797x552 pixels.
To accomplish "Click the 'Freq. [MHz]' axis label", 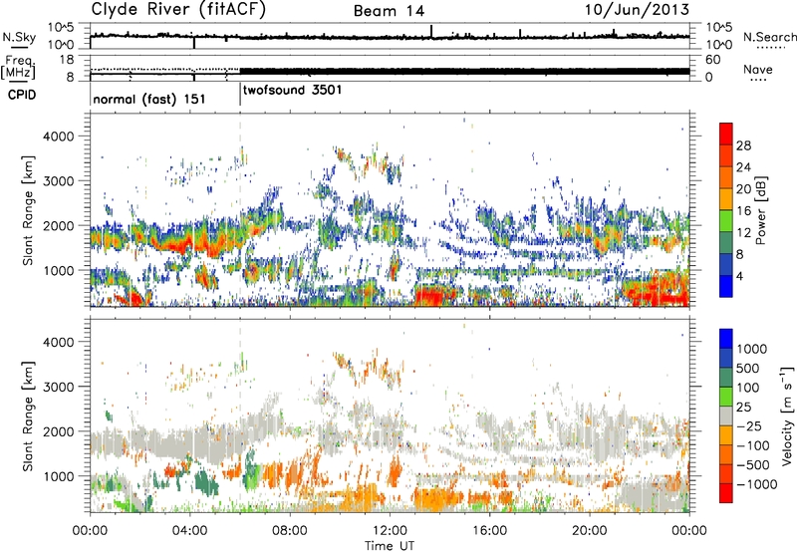I will click(19, 68).
